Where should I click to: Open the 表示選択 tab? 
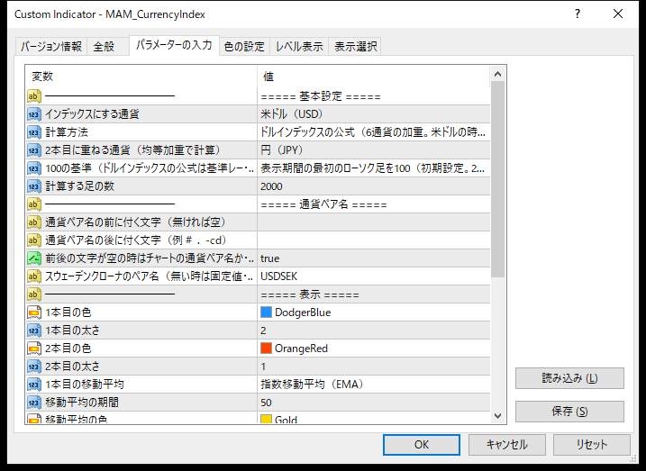(x=355, y=47)
